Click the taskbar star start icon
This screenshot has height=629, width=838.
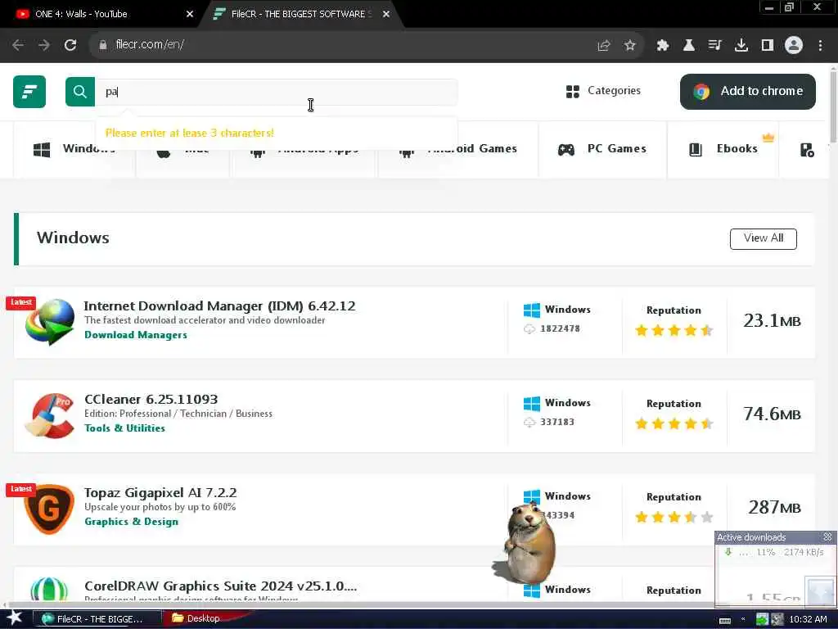click(14, 618)
